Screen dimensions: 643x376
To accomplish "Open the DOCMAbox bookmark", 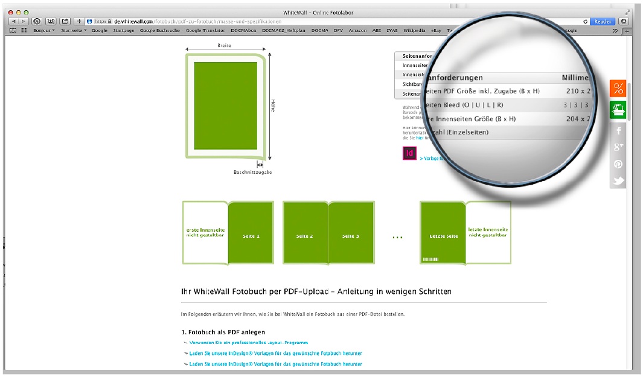I will (243, 30).
